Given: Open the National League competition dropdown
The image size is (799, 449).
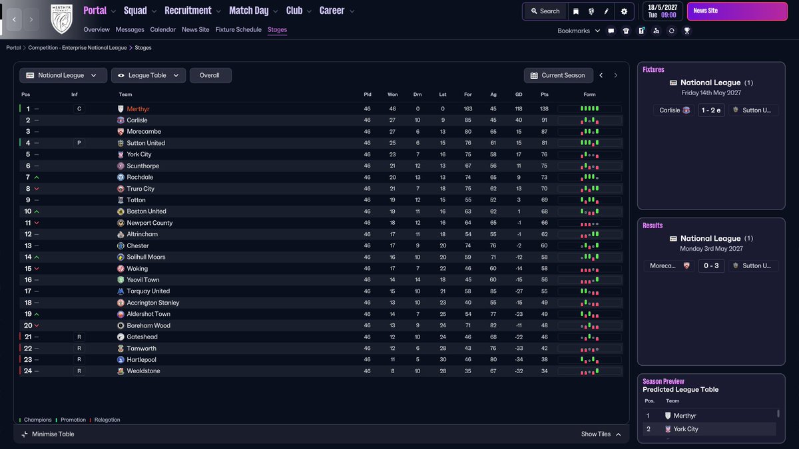Looking at the screenshot, I should pyautogui.click(x=63, y=76).
